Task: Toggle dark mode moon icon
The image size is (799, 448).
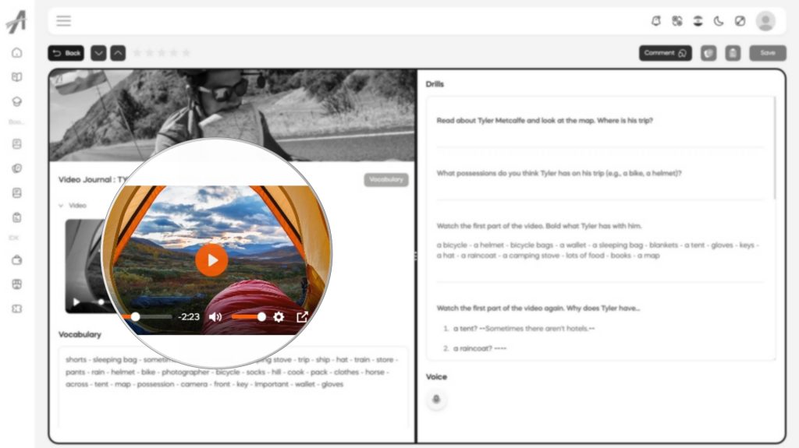Action: (x=719, y=21)
